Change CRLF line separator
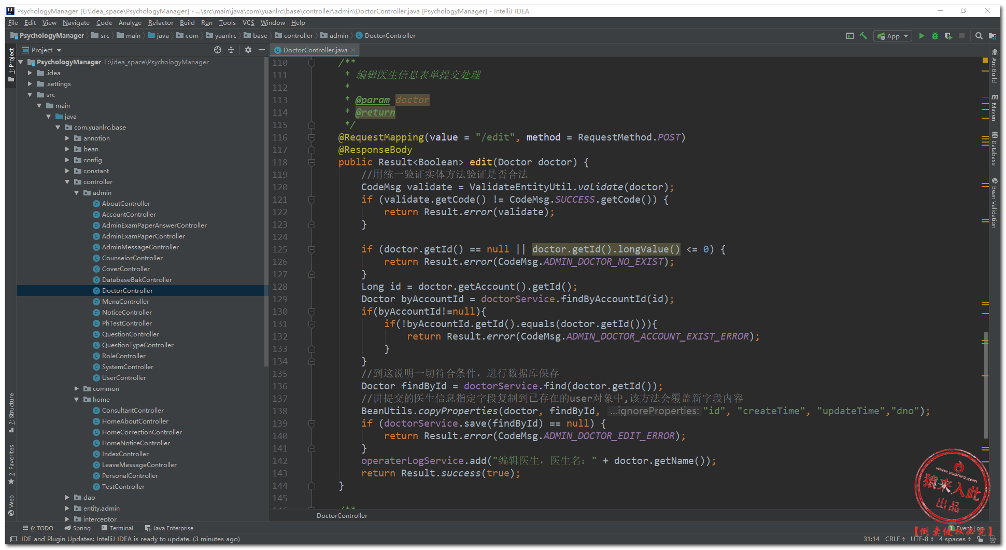1006x550 pixels. [895, 539]
